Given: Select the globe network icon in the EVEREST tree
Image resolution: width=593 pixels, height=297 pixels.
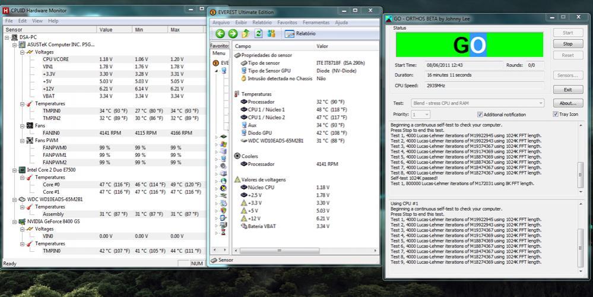Looking at the screenshot, I should pos(223,181).
